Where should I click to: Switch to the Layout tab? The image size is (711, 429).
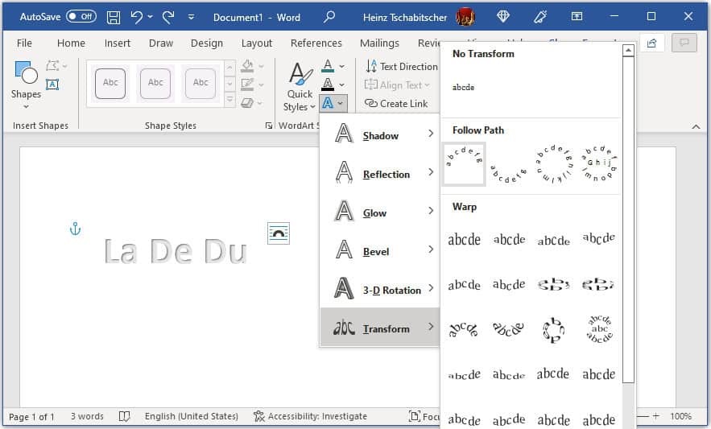[x=257, y=43]
